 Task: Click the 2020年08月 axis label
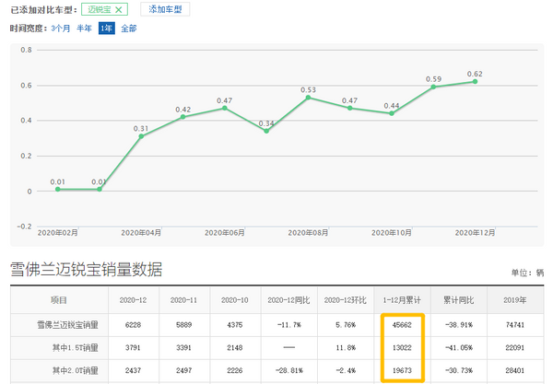(308, 233)
